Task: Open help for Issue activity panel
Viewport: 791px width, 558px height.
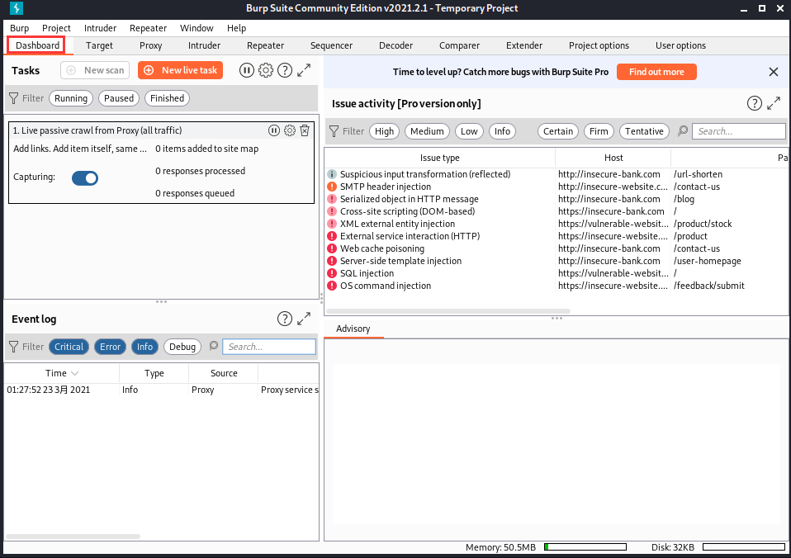Action: pyautogui.click(x=754, y=103)
